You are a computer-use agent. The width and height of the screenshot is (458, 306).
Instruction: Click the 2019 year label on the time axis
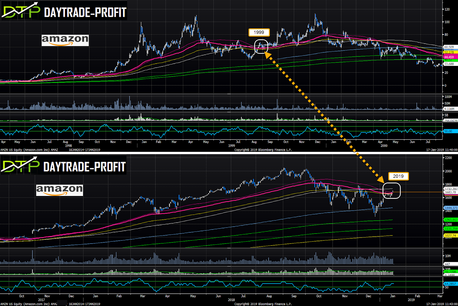pos(411,300)
